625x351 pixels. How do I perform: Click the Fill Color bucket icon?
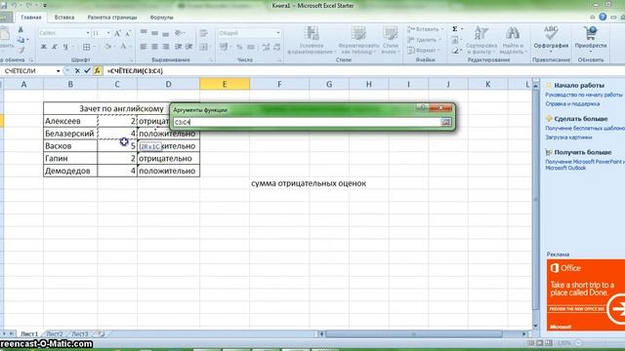click(x=107, y=47)
